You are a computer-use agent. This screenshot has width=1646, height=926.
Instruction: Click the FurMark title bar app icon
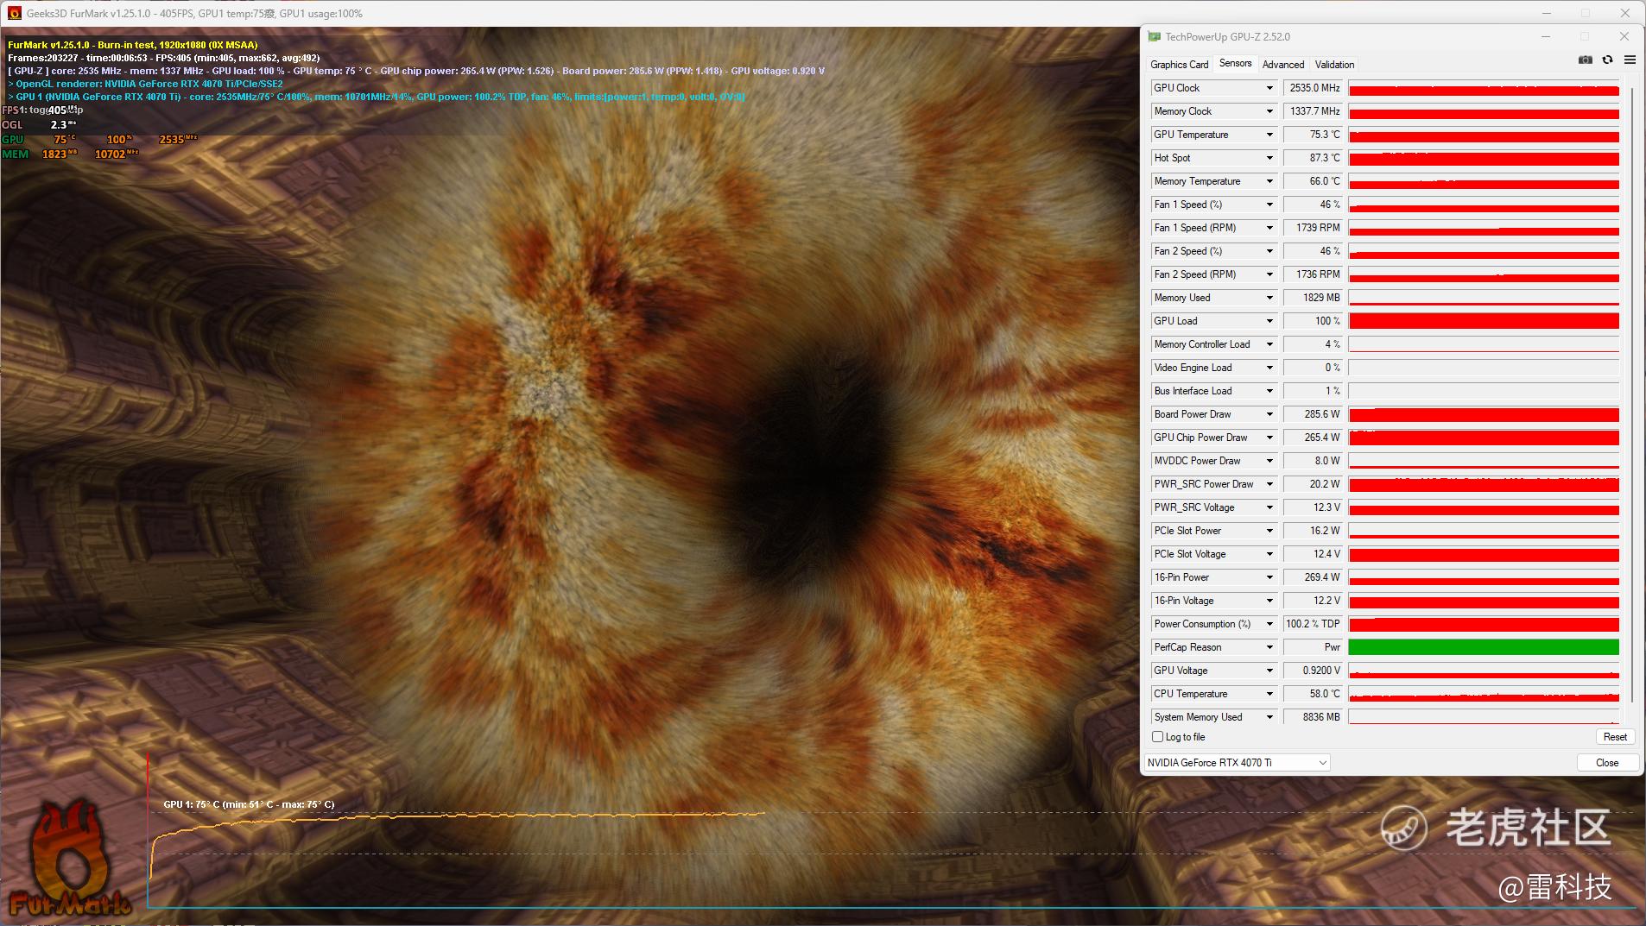[15, 13]
